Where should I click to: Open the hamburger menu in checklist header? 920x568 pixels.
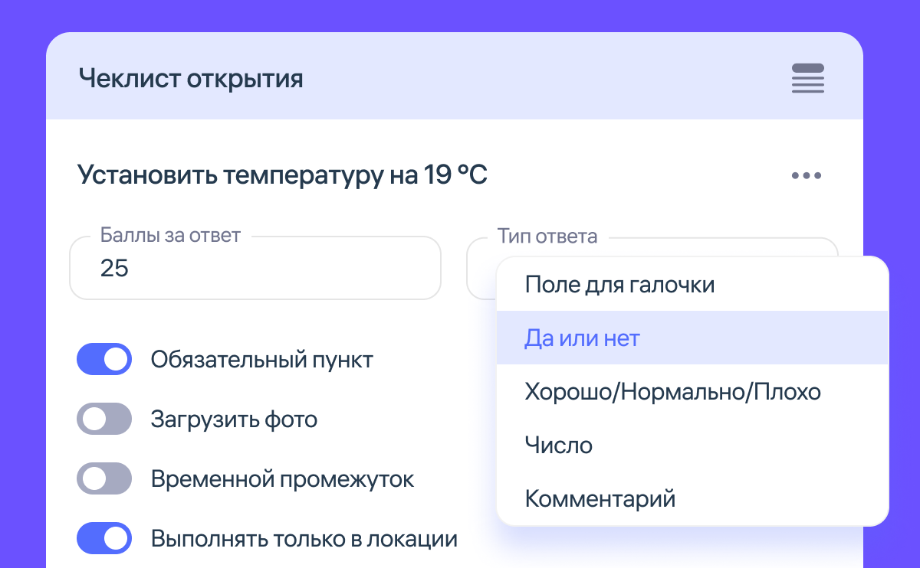point(807,78)
